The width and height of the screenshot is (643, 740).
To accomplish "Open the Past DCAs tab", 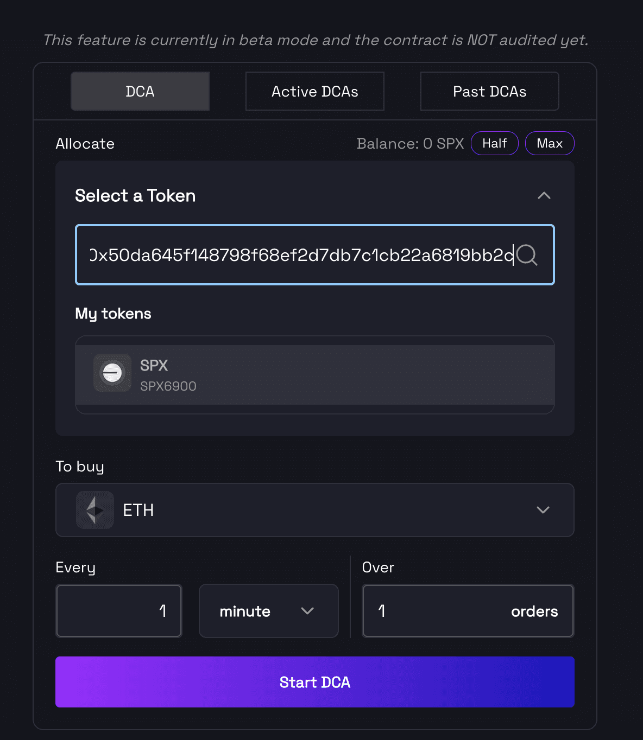I will coord(489,91).
